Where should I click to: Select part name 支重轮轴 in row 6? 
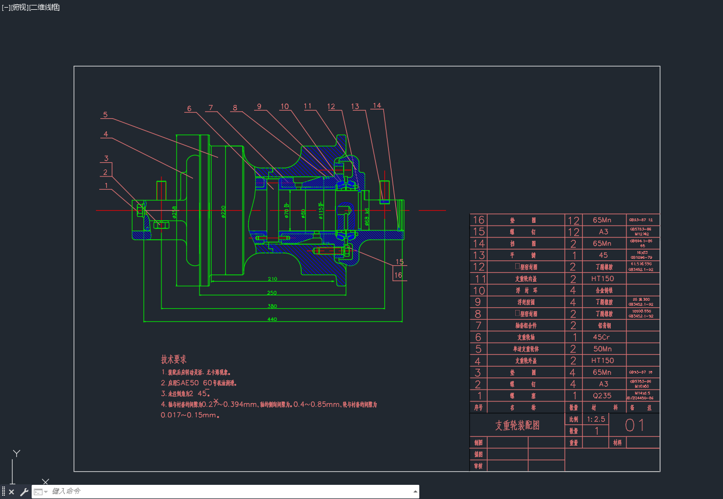click(526, 337)
